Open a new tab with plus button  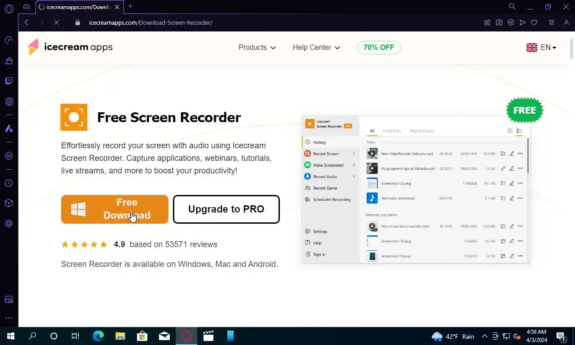130,6
